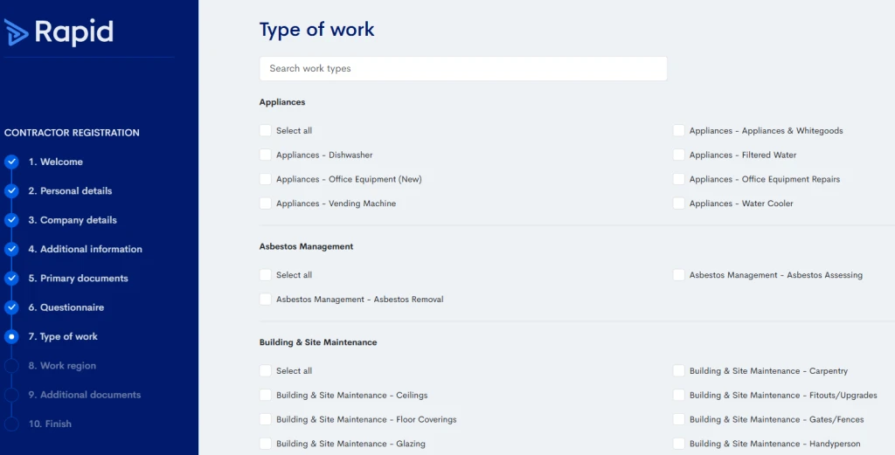Viewport: 895px width, 455px height.
Task: Tick Select all under Appliances
Action: 266,131
